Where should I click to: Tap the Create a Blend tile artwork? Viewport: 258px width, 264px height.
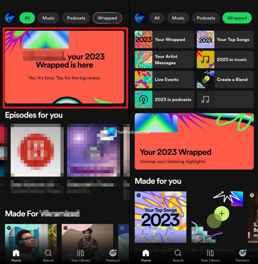point(205,80)
